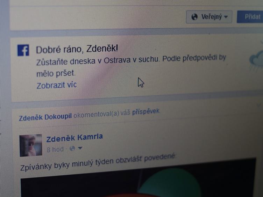Click the Zpívánky byky post text
Viewport: 263px width, 197px height.
[98, 162]
